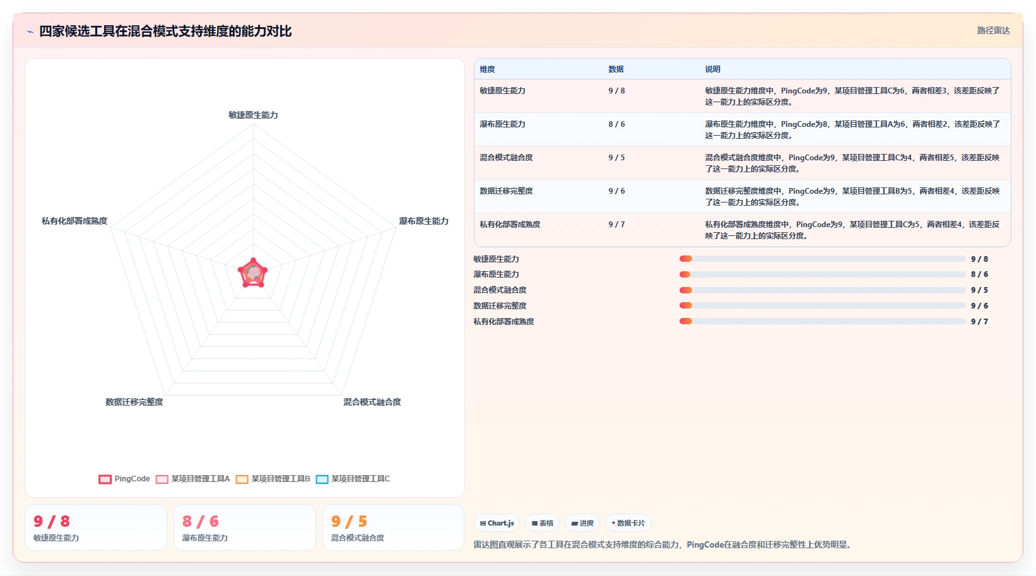1036x576 pixels.
Task: Click the 9 / 5 value beside the progress bar
Action: point(979,290)
